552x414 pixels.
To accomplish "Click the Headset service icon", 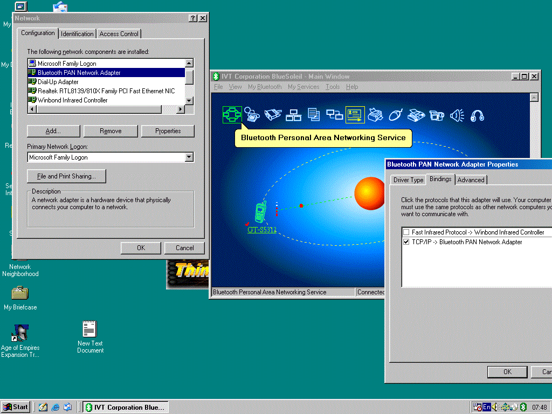I will click(x=478, y=115).
